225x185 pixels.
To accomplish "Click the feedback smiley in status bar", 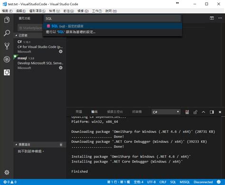I will coord(219,182).
